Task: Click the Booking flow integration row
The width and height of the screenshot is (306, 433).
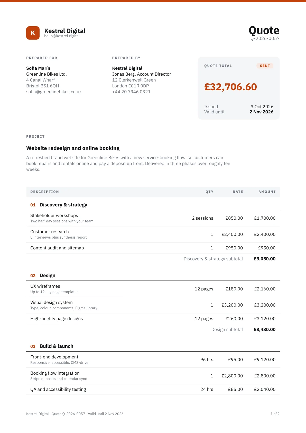Action: (x=153, y=376)
